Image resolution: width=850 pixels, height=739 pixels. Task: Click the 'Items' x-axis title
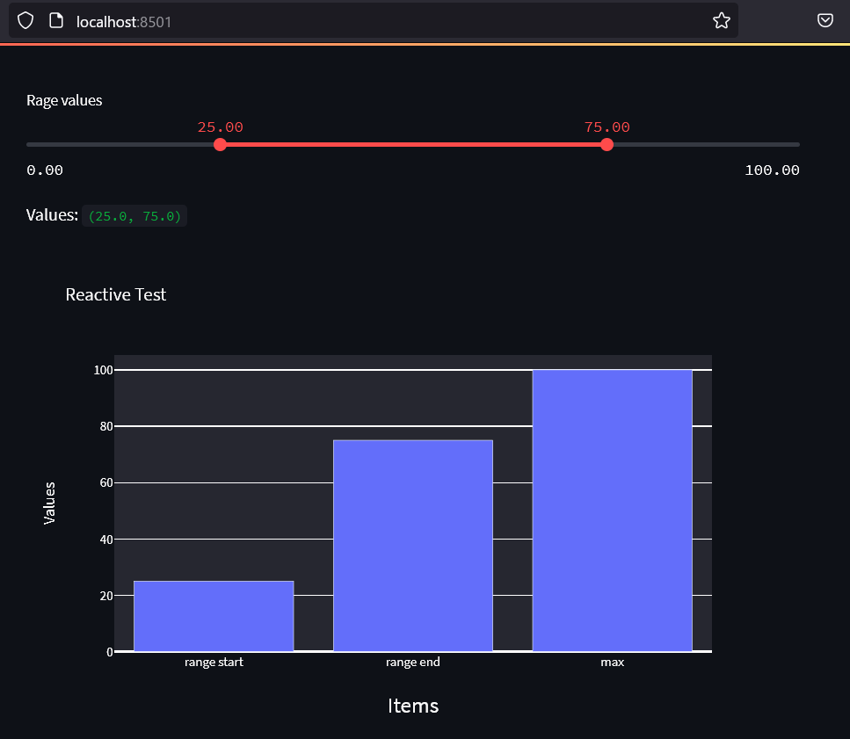412,706
